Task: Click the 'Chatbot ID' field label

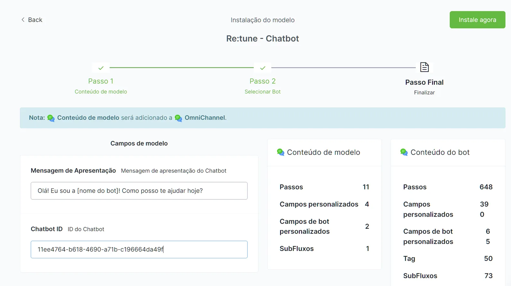Action: (47, 229)
